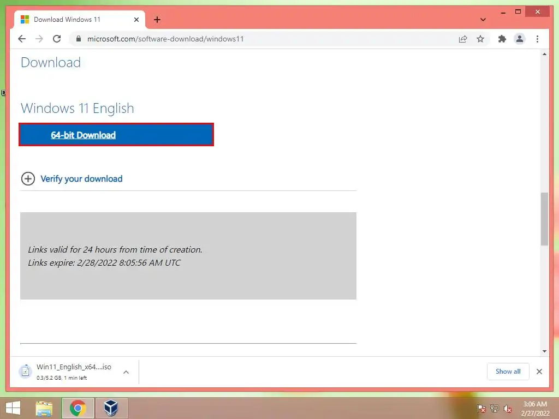Open File Explorer from the taskbar
The image size is (559, 419).
44,408
